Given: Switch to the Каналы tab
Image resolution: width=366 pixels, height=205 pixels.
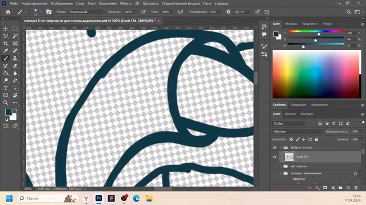Looking at the screenshot, I should tap(290, 114).
